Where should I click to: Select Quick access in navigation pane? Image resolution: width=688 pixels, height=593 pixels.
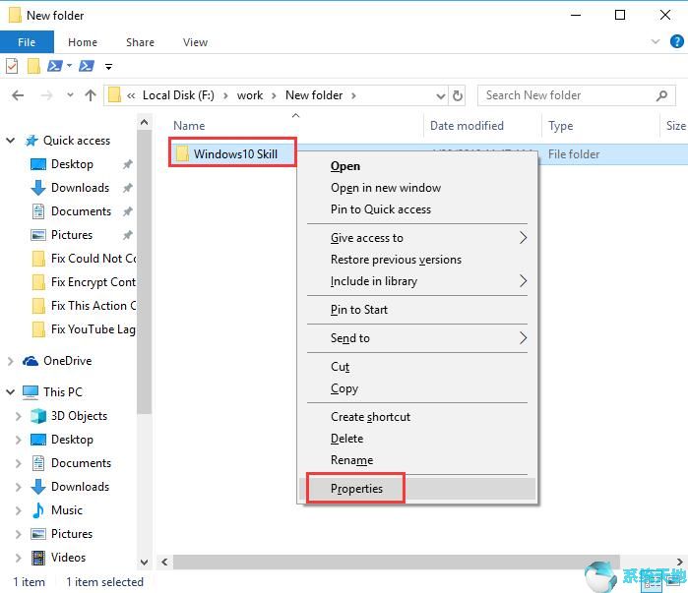coord(77,141)
